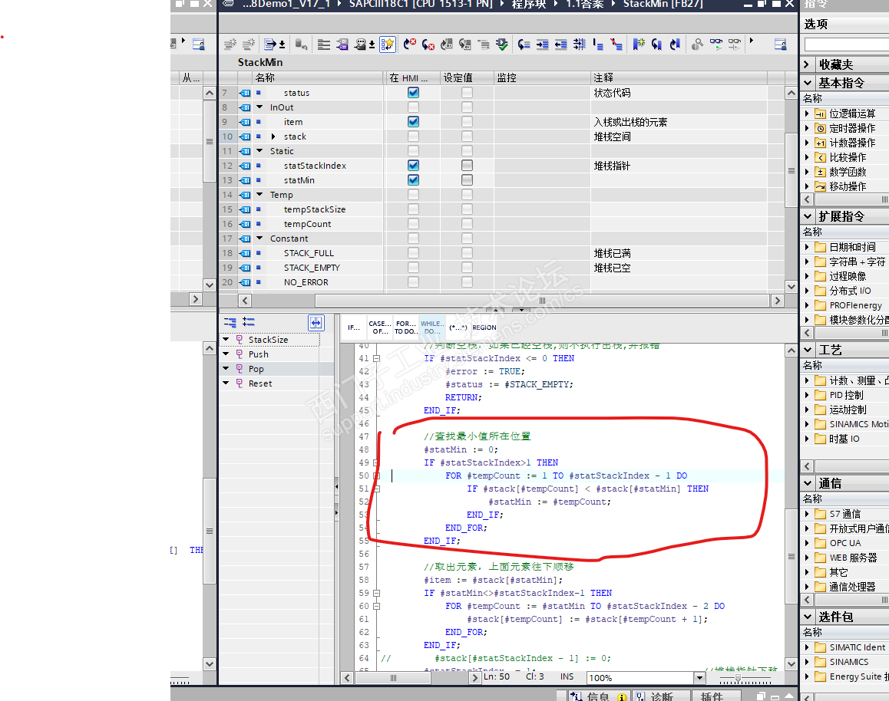Switch to the 诊断 tab
Viewport: 889px width, 701px height.
point(661,696)
